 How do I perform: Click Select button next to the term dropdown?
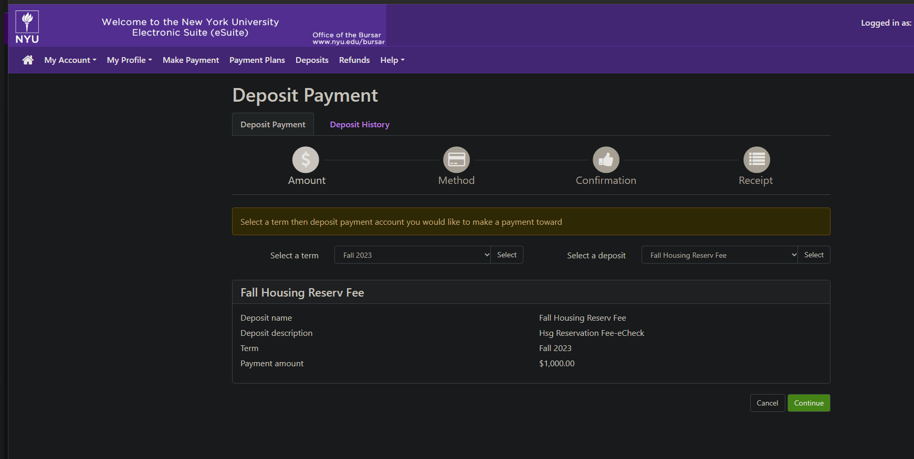tap(507, 255)
